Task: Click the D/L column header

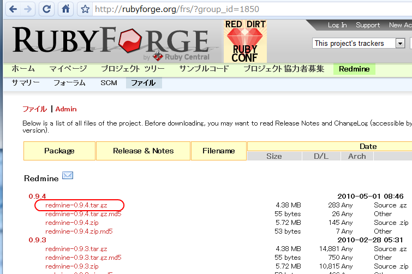Action: 321,156
